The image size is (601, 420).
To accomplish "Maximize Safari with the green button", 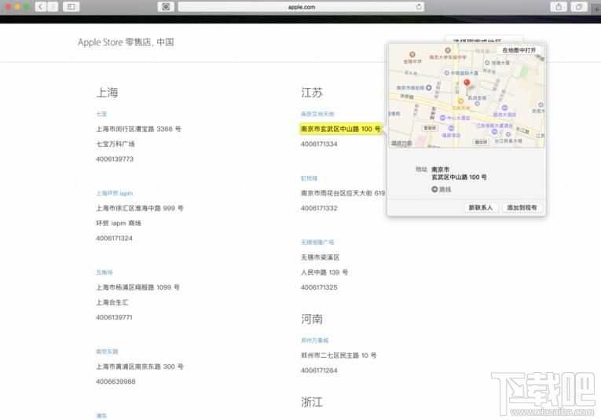I will pos(27,7).
